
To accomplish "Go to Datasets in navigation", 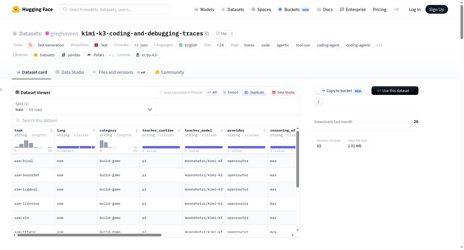I will pyautogui.click(x=233, y=9).
